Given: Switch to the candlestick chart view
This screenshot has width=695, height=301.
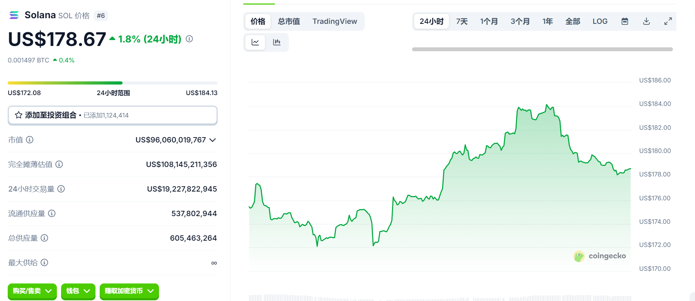Looking at the screenshot, I should point(277,42).
